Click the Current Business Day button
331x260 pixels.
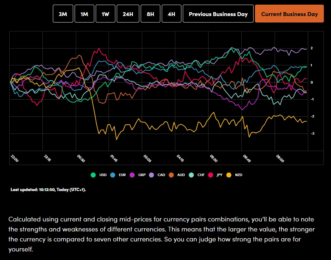tap(289, 14)
